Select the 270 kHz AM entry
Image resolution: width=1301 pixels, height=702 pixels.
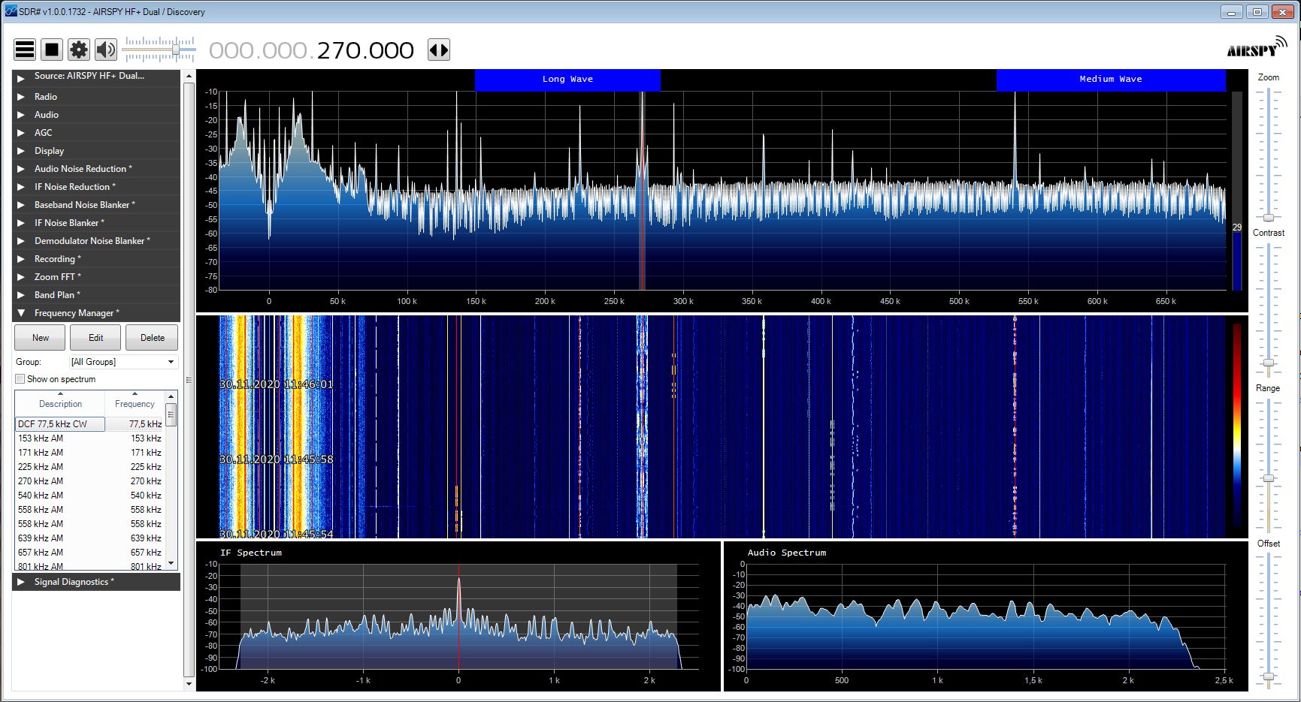[x=89, y=481]
